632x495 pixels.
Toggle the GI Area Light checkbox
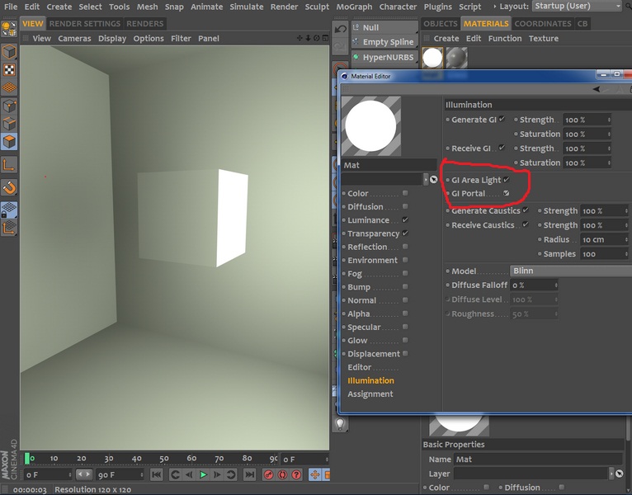[x=507, y=179]
